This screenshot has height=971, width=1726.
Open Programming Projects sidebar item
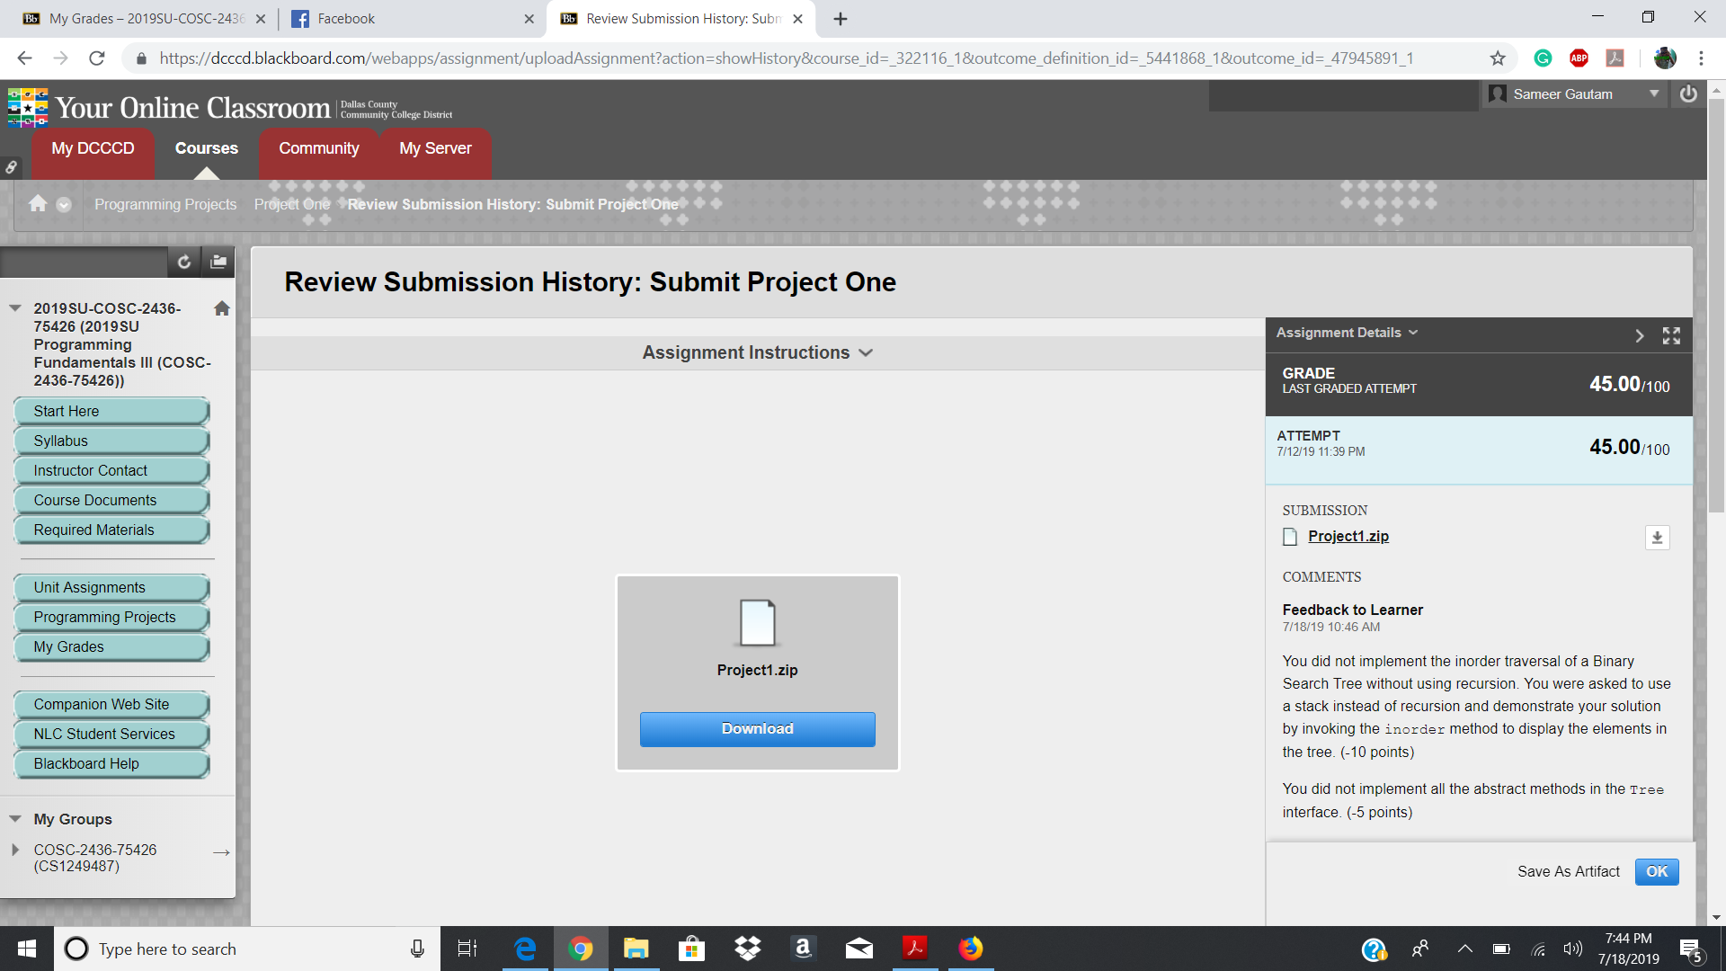[x=111, y=618]
